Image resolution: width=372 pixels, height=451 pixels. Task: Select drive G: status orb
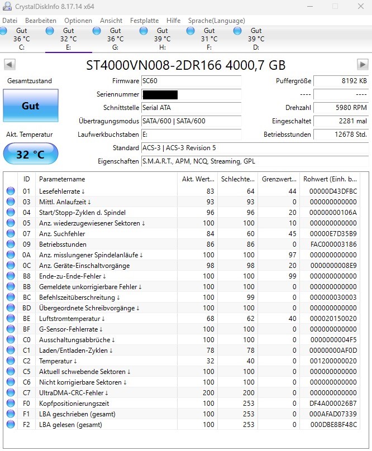pos(97,31)
